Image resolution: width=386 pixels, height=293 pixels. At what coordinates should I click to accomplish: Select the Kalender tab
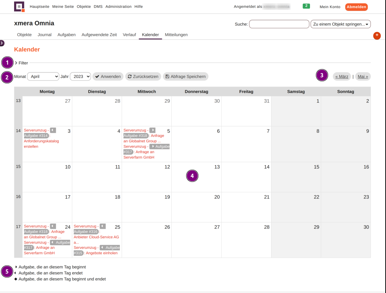pyautogui.click(x=151, y=35)
